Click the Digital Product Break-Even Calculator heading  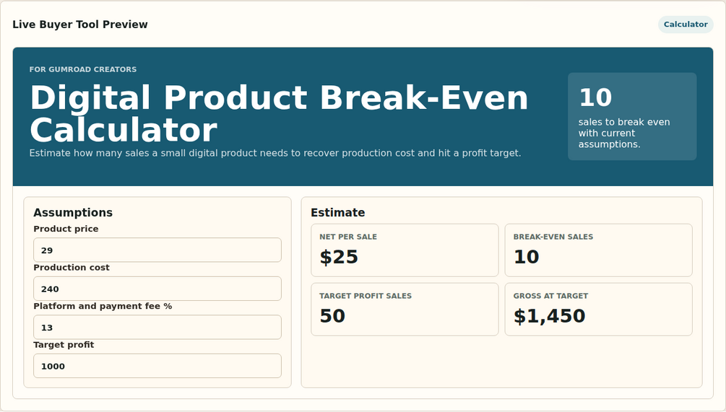279,113
